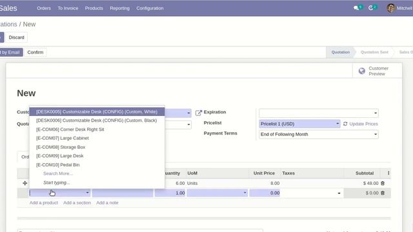Click the Customer Preview globe icon
413x232 pixels.
point(362,71)
